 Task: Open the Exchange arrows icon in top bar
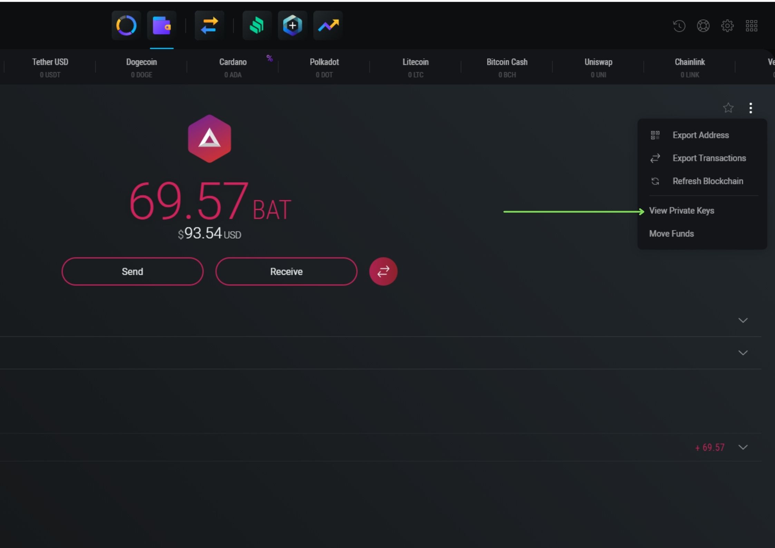(x=209, y=26)
